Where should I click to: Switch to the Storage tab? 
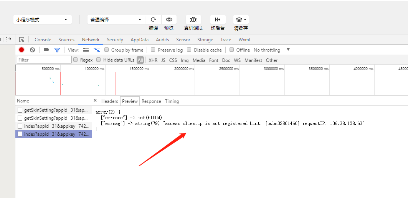pos(205,40)
